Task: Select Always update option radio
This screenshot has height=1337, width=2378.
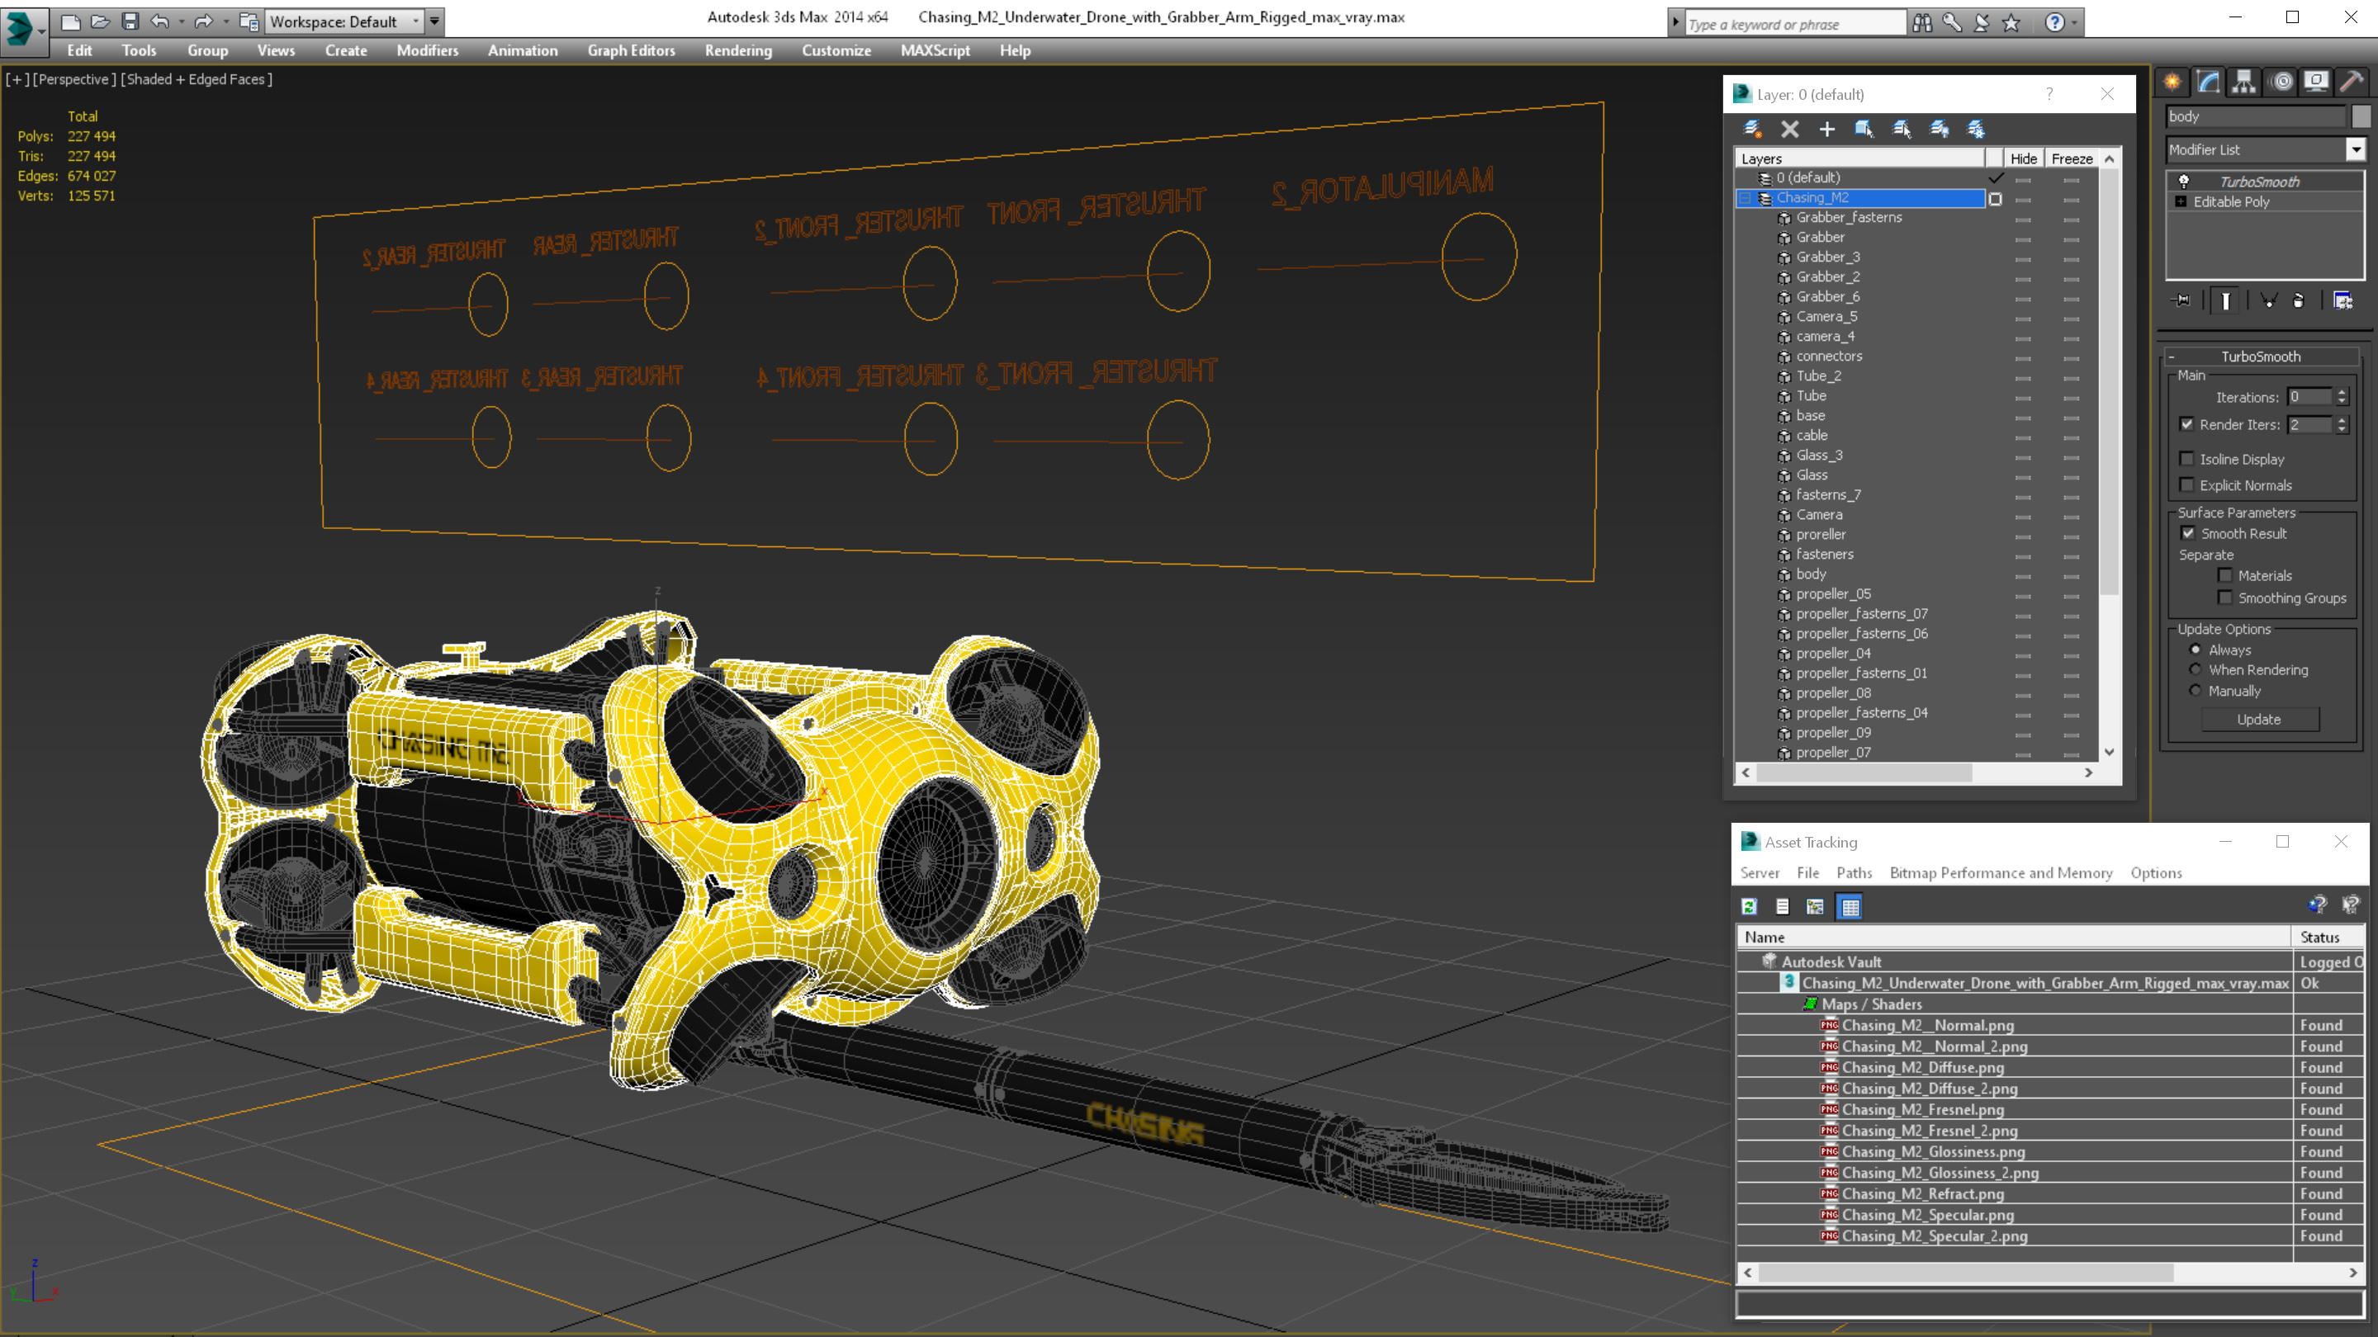Action: pos(2196,650)
